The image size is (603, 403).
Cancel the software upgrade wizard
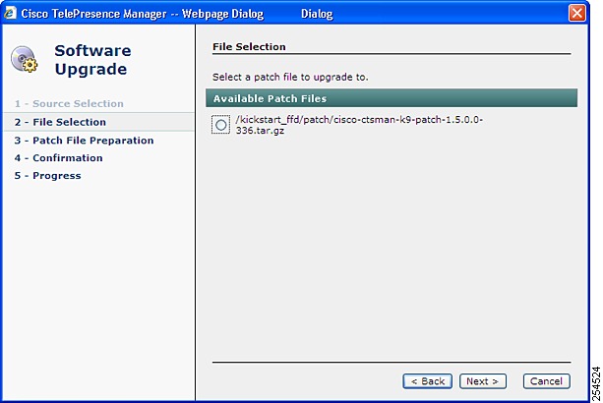(x=547, y=381)
